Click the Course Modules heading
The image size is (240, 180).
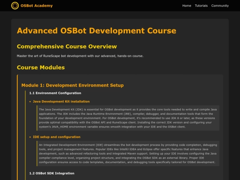coord(41,68)
